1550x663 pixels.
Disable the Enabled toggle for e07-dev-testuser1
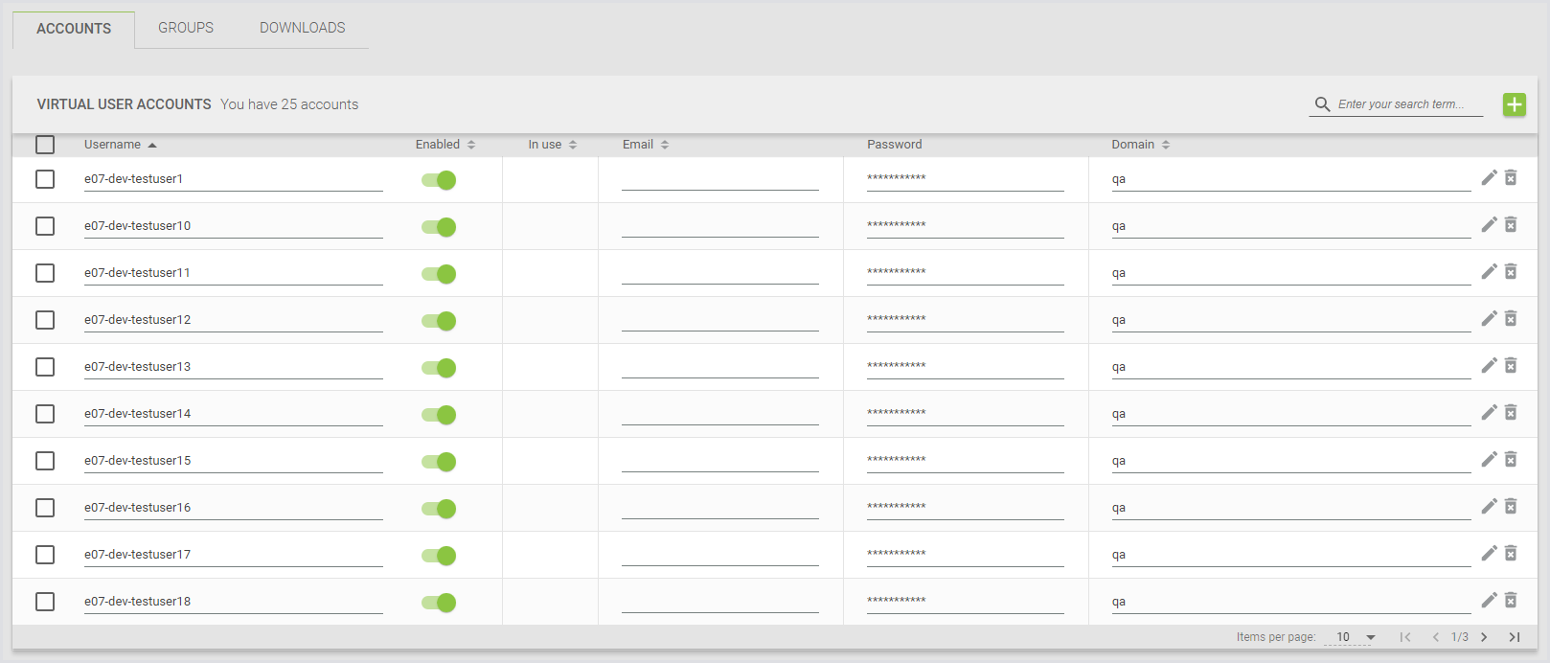point(439,180)
